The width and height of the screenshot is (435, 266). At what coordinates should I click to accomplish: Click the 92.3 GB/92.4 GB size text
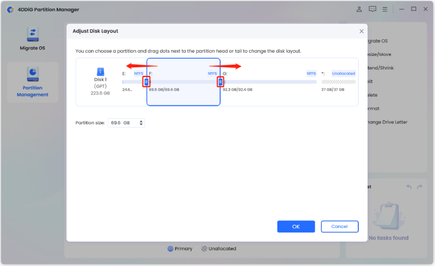[238, 90]
